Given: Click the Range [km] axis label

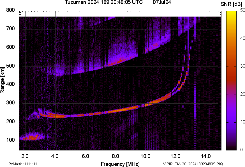Looking at the screenshot, I should 2,81.
